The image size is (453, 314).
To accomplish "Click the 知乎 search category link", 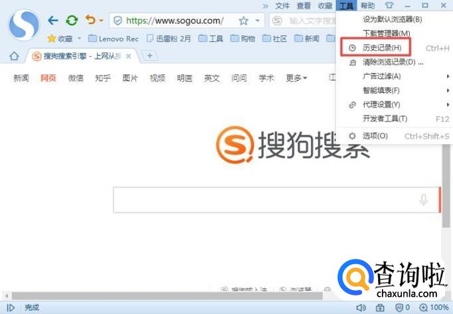I will pos(103,78).
